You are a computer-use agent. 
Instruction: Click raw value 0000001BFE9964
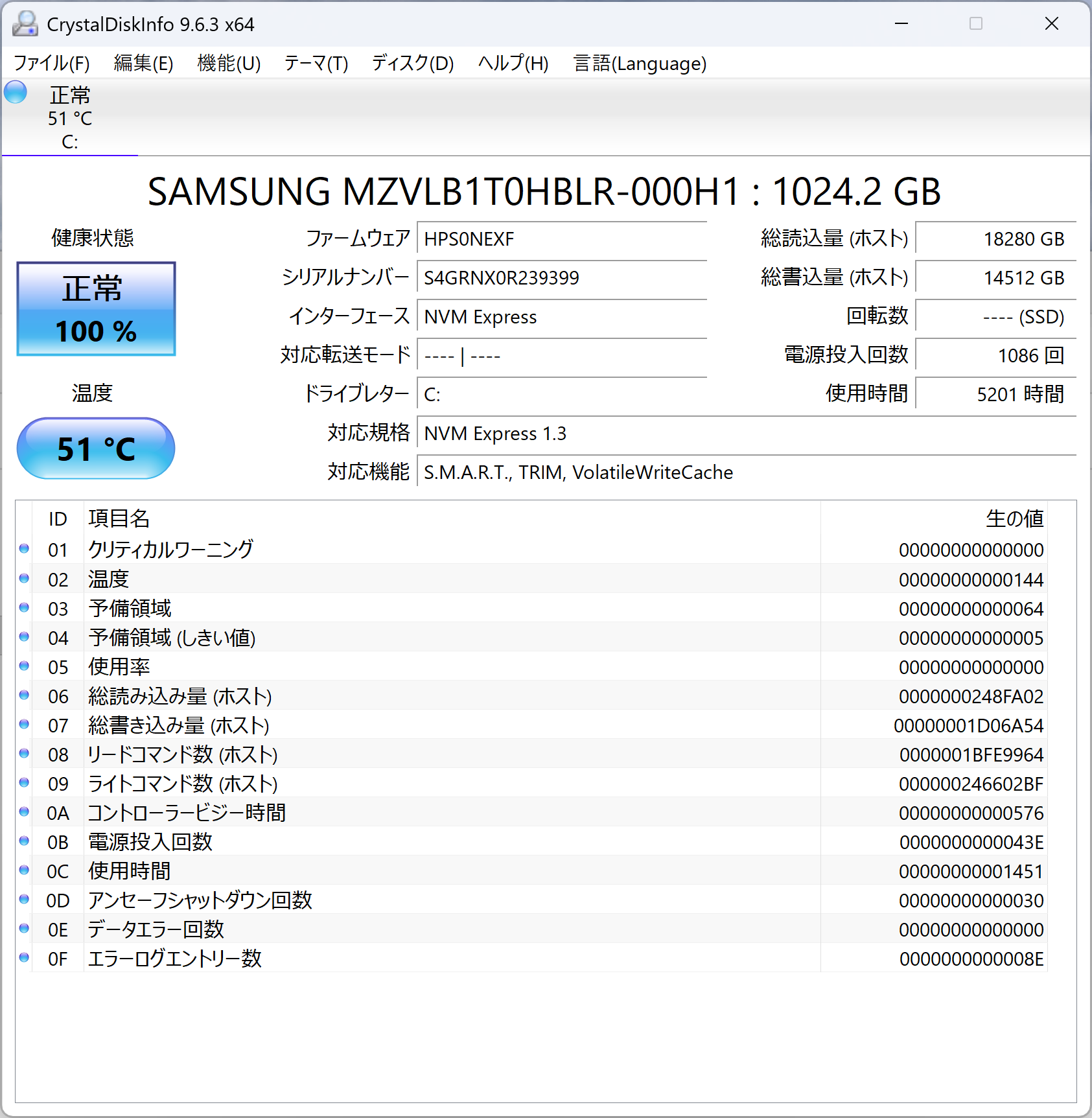coord(971,754)
